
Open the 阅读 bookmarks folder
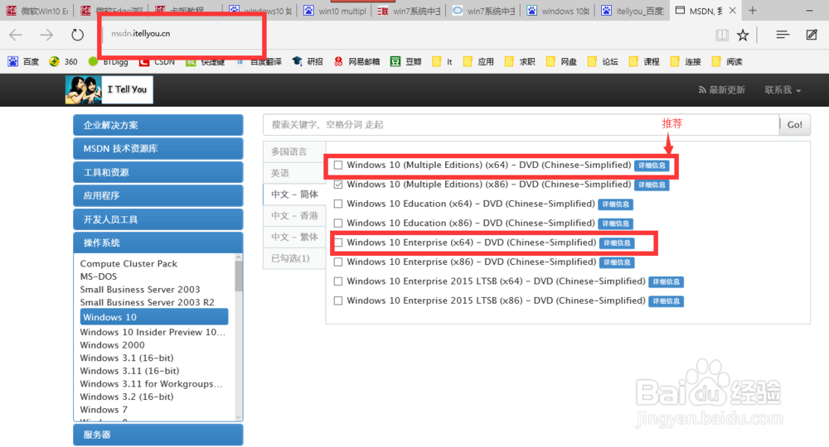(x=727, y=62)
